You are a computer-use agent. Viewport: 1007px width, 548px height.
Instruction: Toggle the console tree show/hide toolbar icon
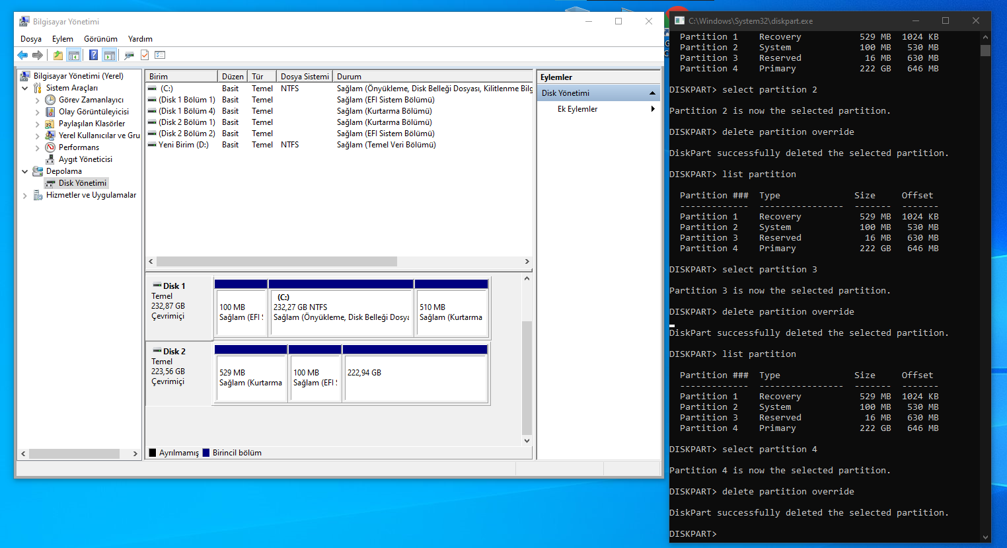(x=74, y=56)
